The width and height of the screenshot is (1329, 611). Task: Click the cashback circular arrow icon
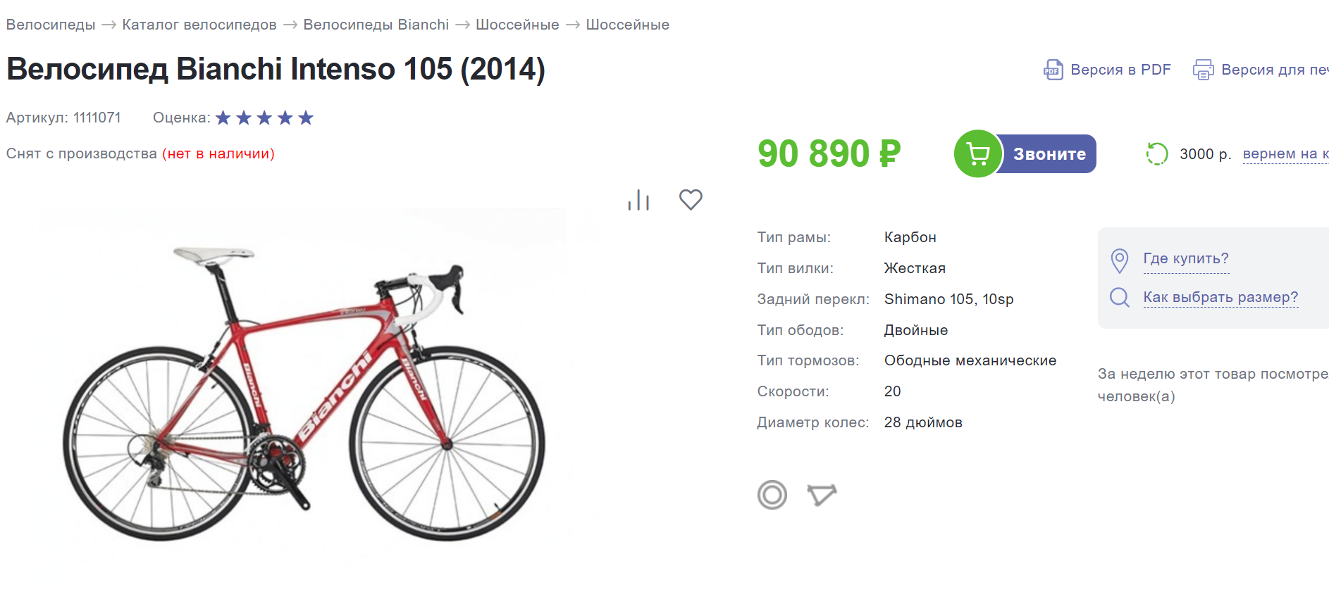[1157, 153]
